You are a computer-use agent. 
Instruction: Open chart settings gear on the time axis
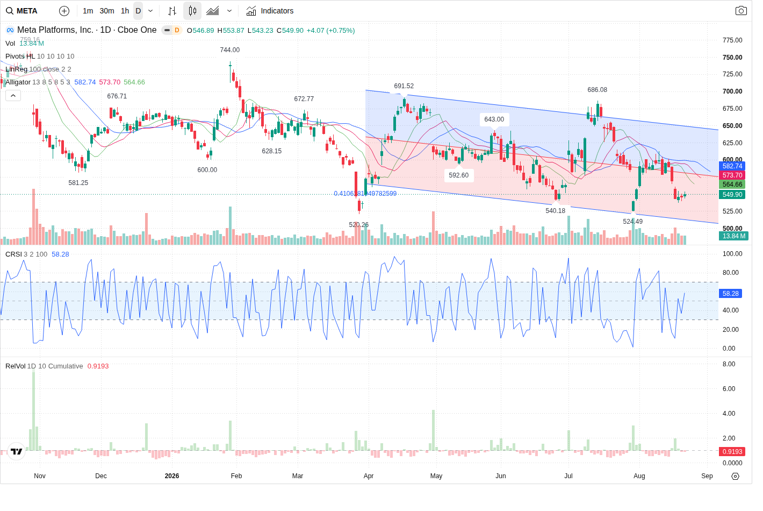tap(736, 476)
